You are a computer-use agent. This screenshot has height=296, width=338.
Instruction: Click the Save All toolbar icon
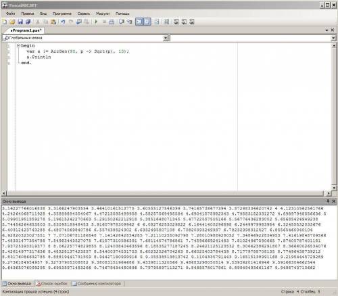click(28, 22)
